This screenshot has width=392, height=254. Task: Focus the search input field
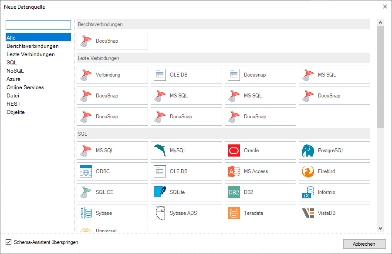tap(38, 25)
